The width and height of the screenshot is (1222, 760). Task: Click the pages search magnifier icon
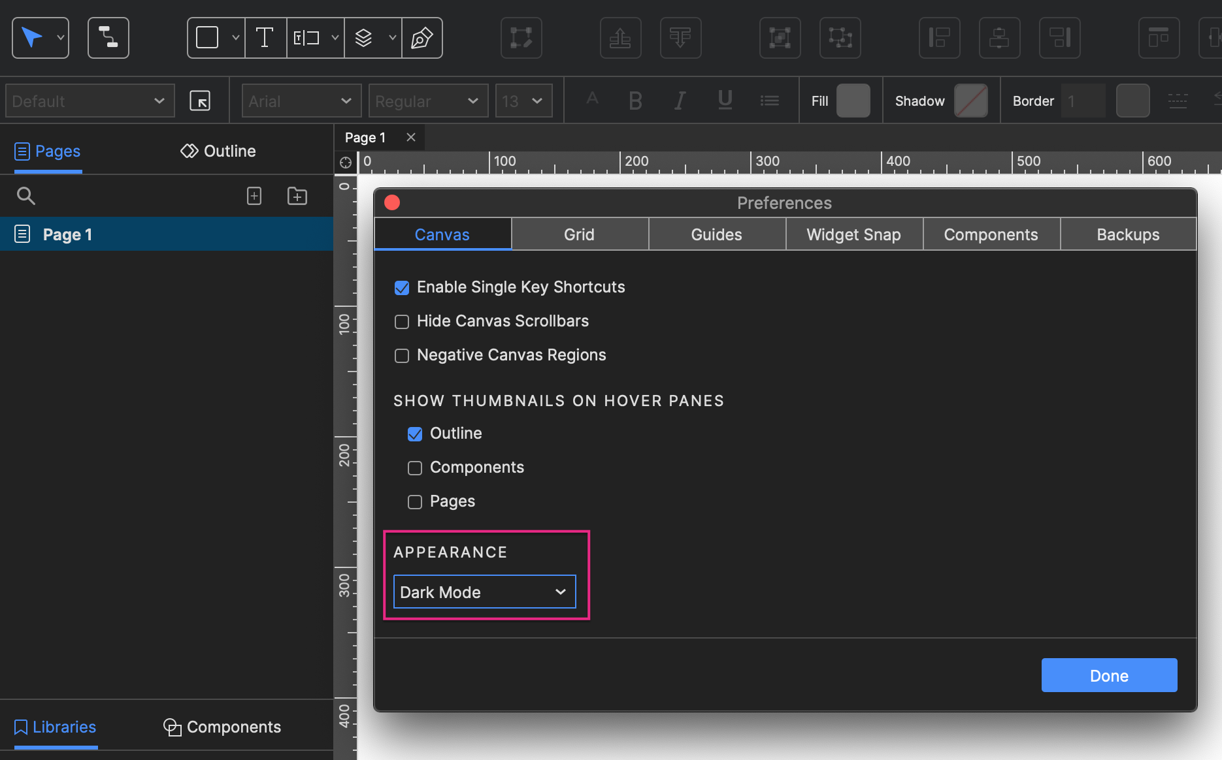coord(26,196)
